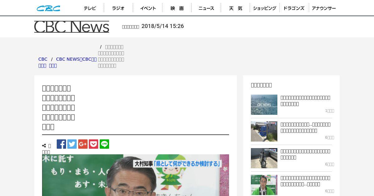Open the 天気 menu item
Image resolution: width=374 pixels, height=196 pixels.
coord(236,8)
